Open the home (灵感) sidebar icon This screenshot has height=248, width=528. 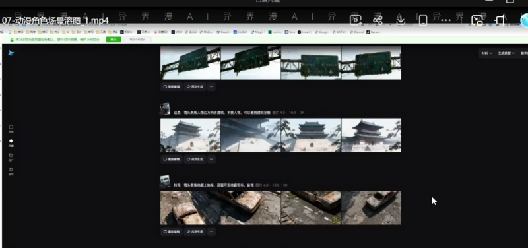[x=11, y=129]
